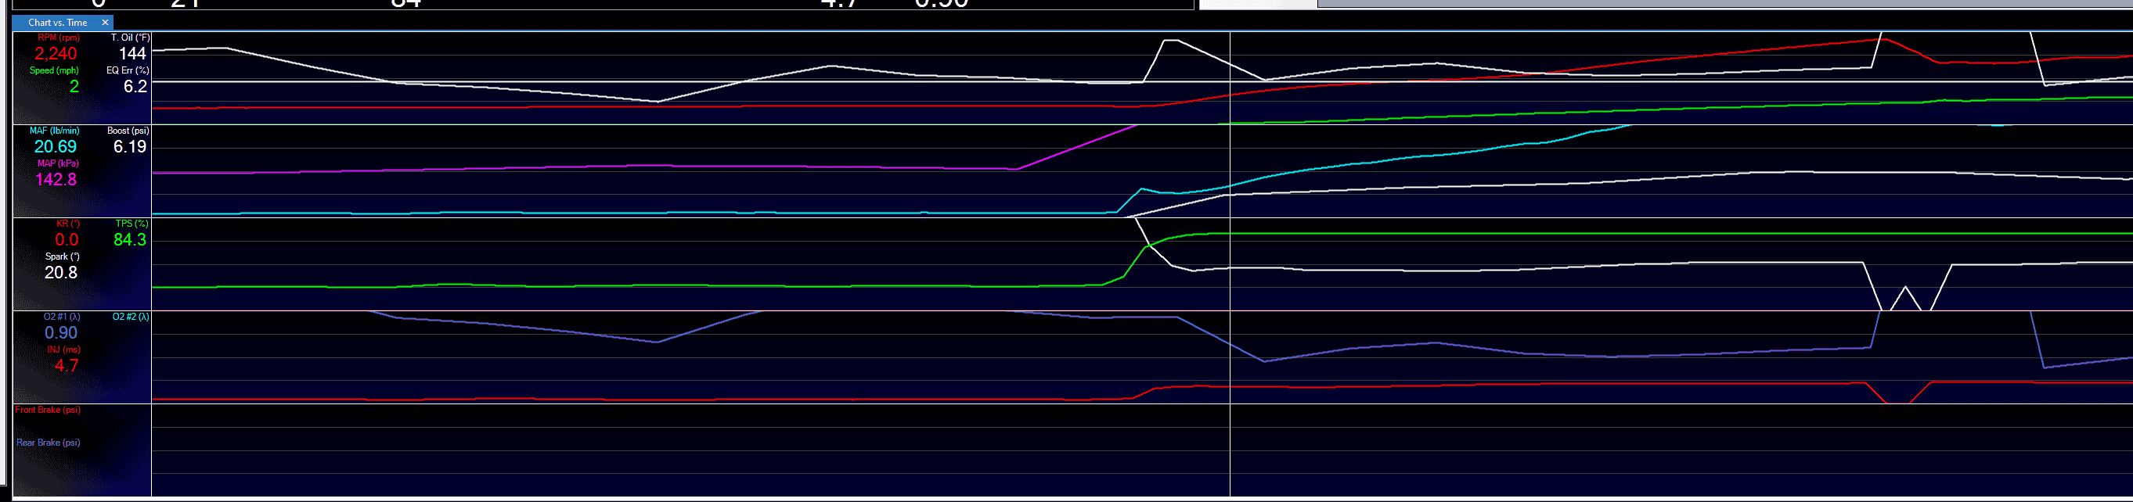The height and width of the screenshot is (502, 2133).
Task: Click the green Speed value 2
Action: (74, 87)
